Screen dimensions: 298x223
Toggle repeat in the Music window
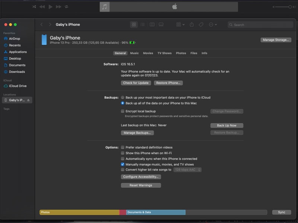pos(66,7)
